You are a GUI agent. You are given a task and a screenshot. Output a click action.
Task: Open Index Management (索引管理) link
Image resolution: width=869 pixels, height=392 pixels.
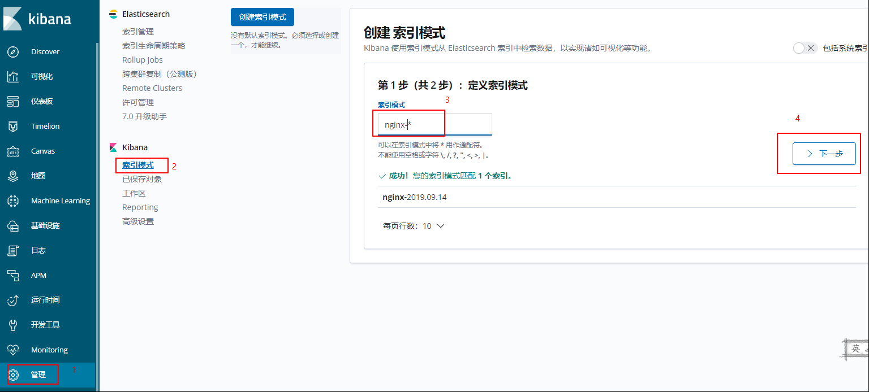(x=138, y=32)
